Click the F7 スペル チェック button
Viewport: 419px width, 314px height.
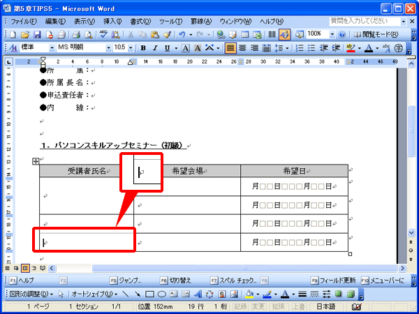(233, 281)
